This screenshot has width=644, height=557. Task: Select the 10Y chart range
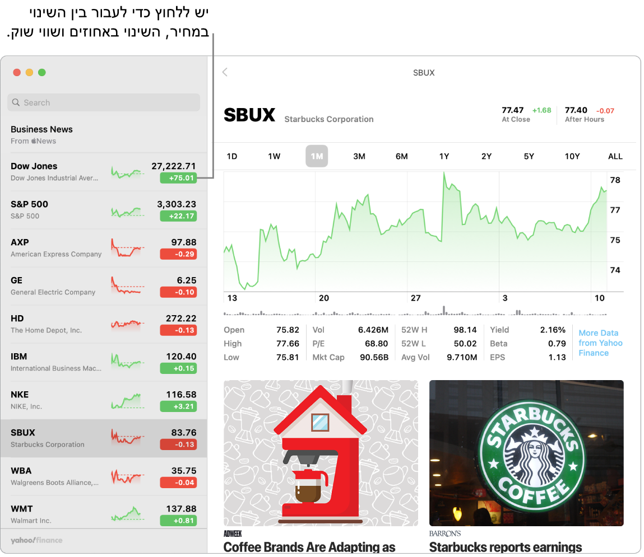pos(572,157)
